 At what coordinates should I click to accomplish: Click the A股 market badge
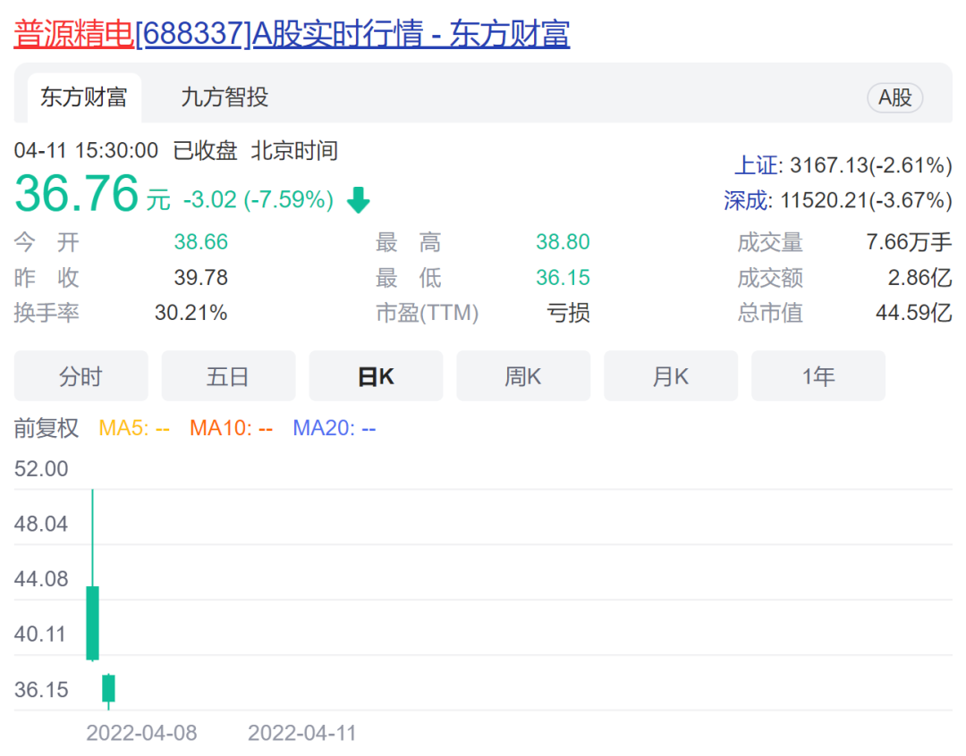coord(894,98)
